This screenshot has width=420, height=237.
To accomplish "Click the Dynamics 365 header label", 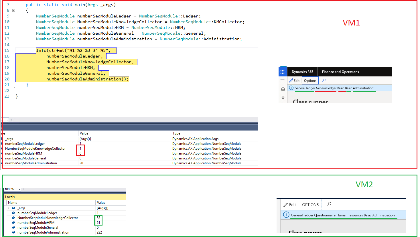I will click(x=302, y=72).
